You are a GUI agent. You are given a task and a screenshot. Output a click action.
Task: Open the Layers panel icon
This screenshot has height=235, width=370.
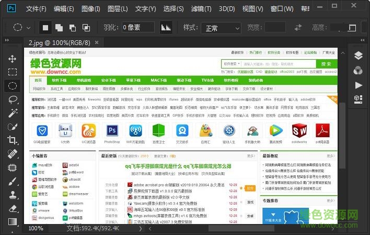[358, 56]
